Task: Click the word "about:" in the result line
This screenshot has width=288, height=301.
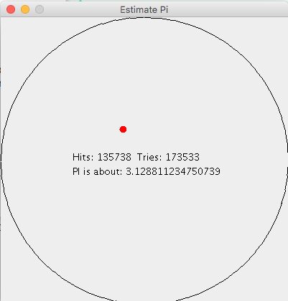Action: click(108, 171)
